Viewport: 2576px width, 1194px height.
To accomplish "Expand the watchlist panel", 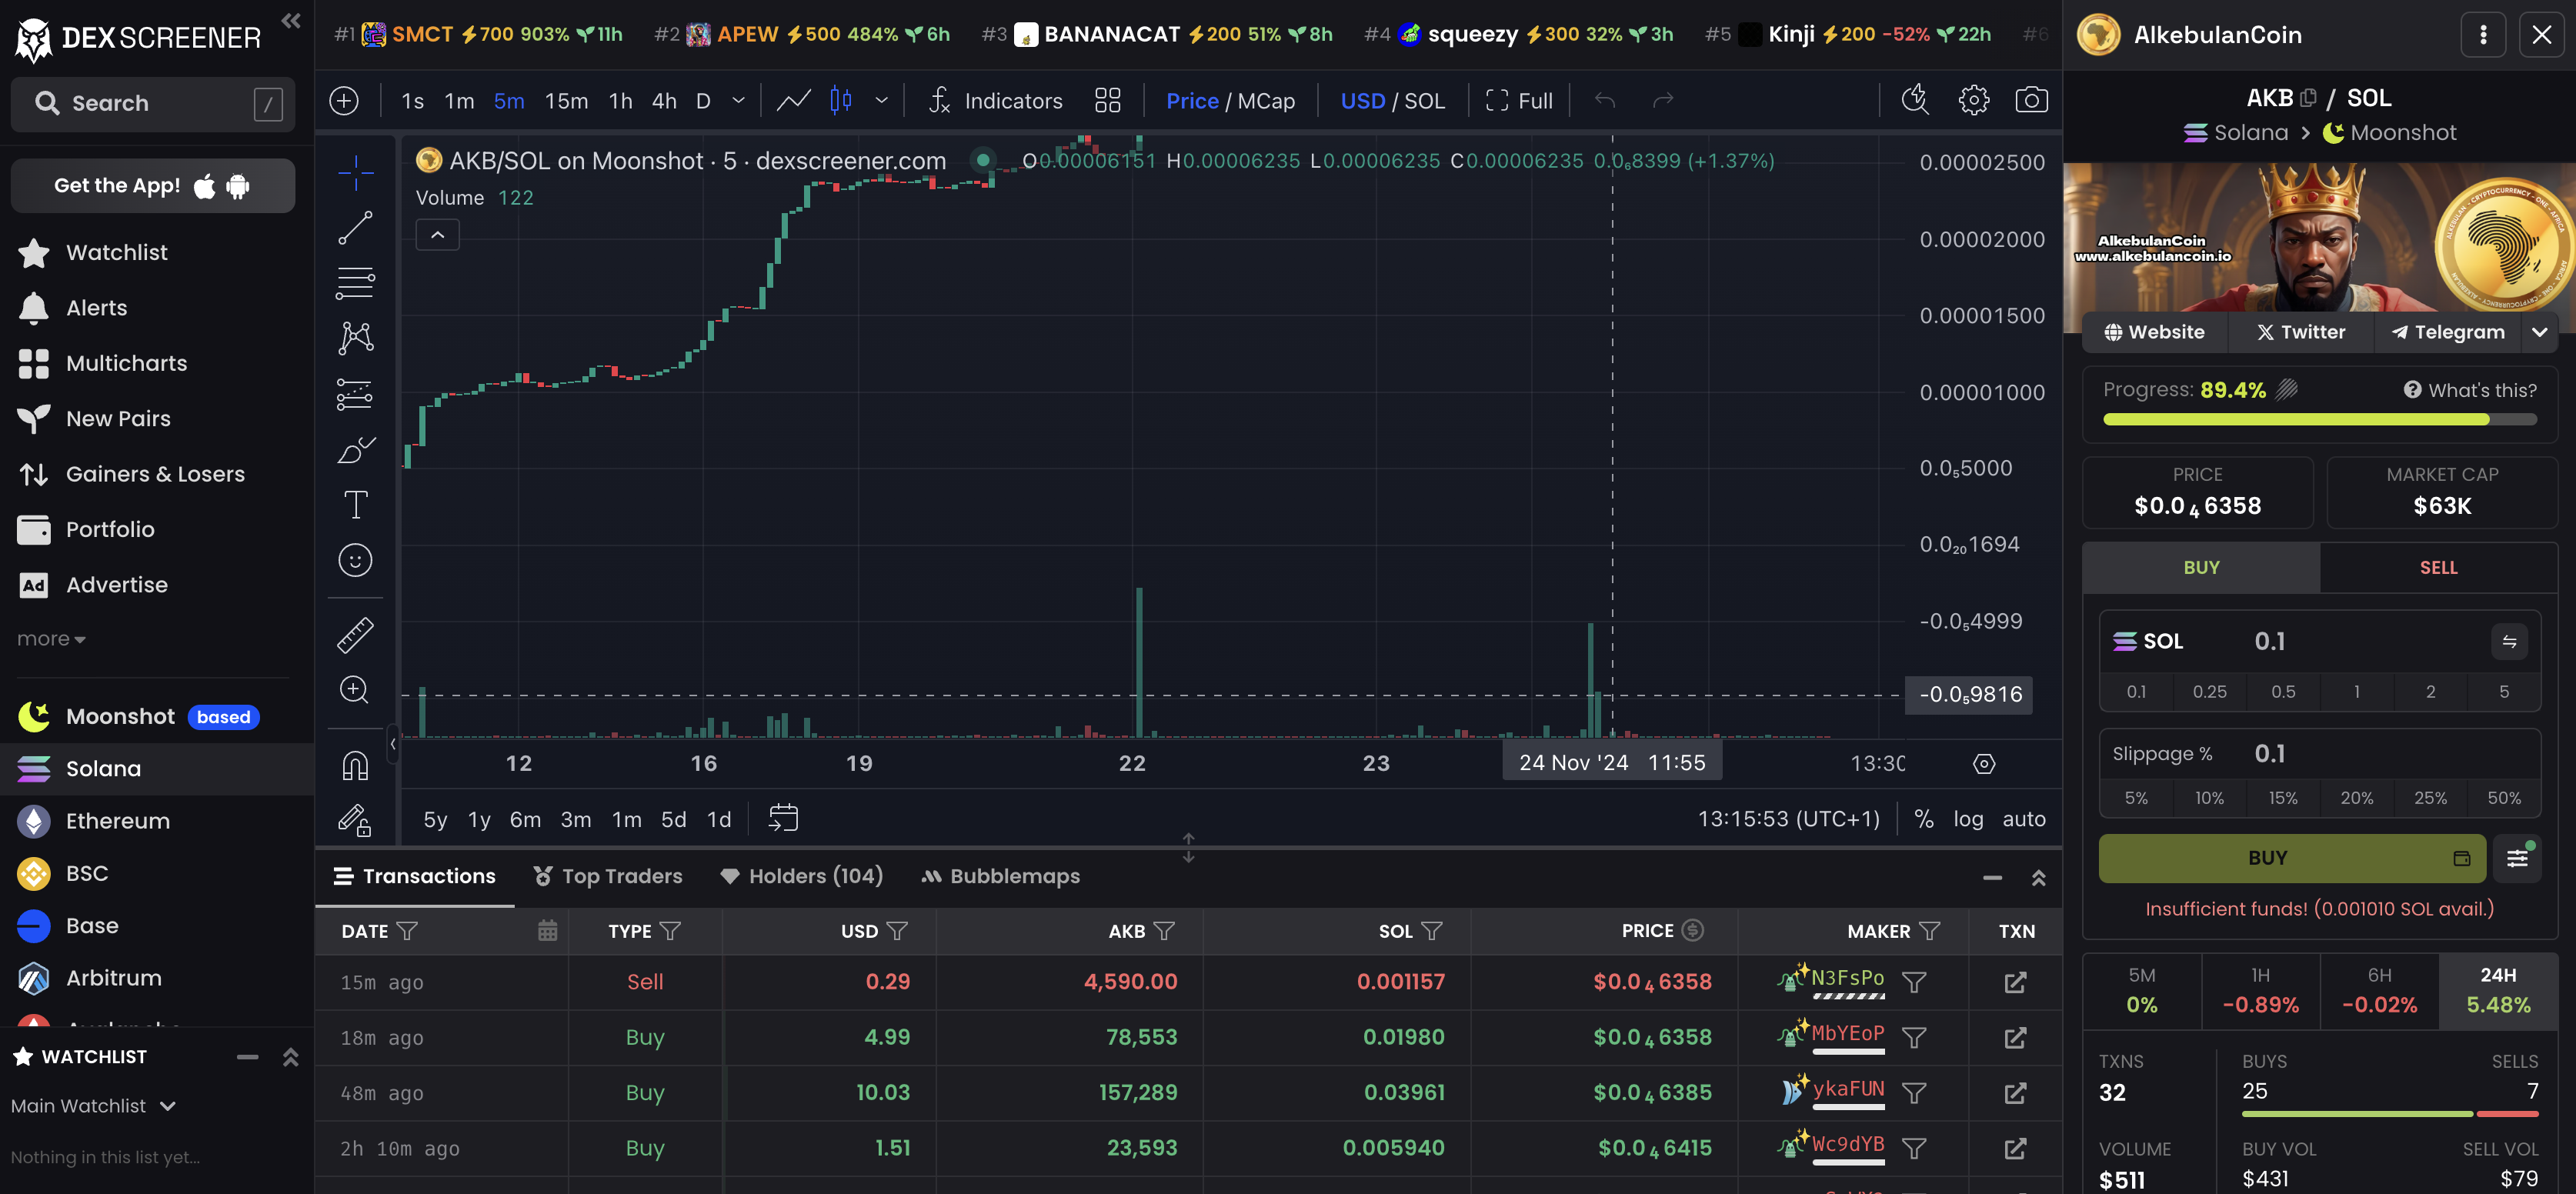I will (290, 1057).
